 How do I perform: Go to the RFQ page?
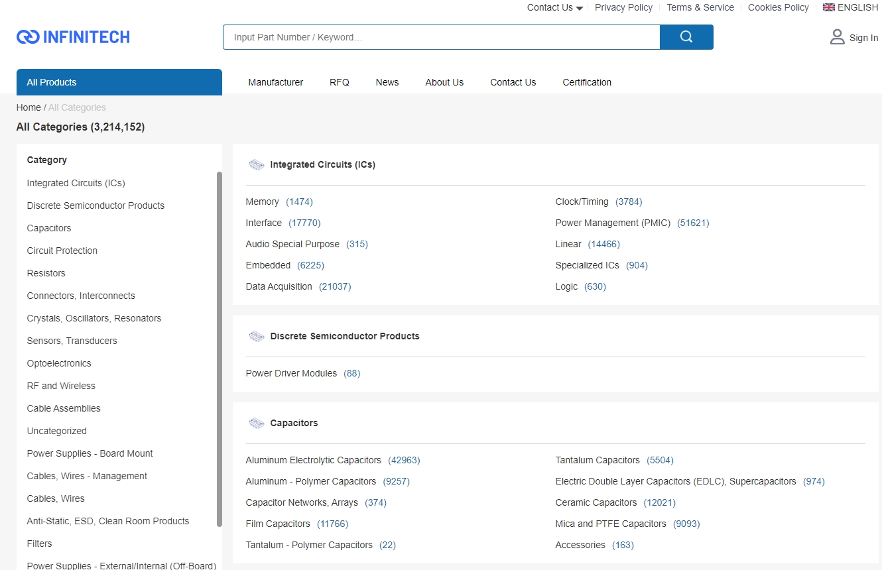coord(339,82)
